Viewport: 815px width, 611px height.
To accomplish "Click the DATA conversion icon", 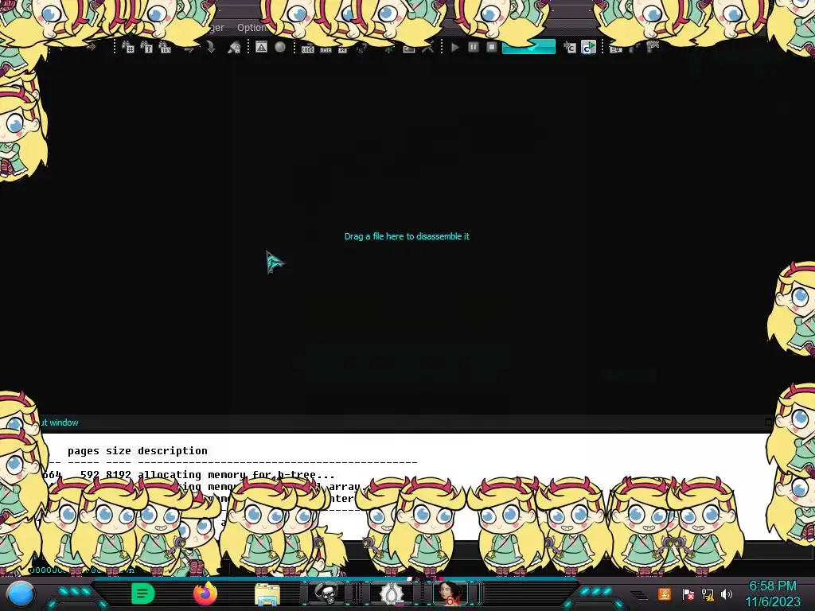I will [326, 49].
